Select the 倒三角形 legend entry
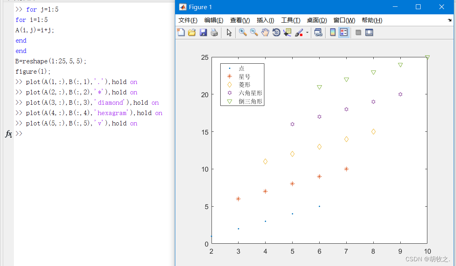456x266 pixels. click(250, 102)
